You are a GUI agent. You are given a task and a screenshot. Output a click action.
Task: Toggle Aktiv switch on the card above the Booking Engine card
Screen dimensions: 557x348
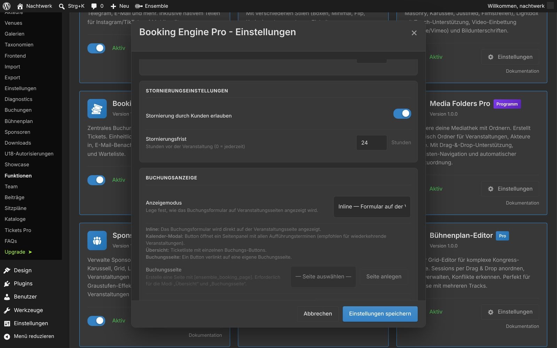point(96,48)
